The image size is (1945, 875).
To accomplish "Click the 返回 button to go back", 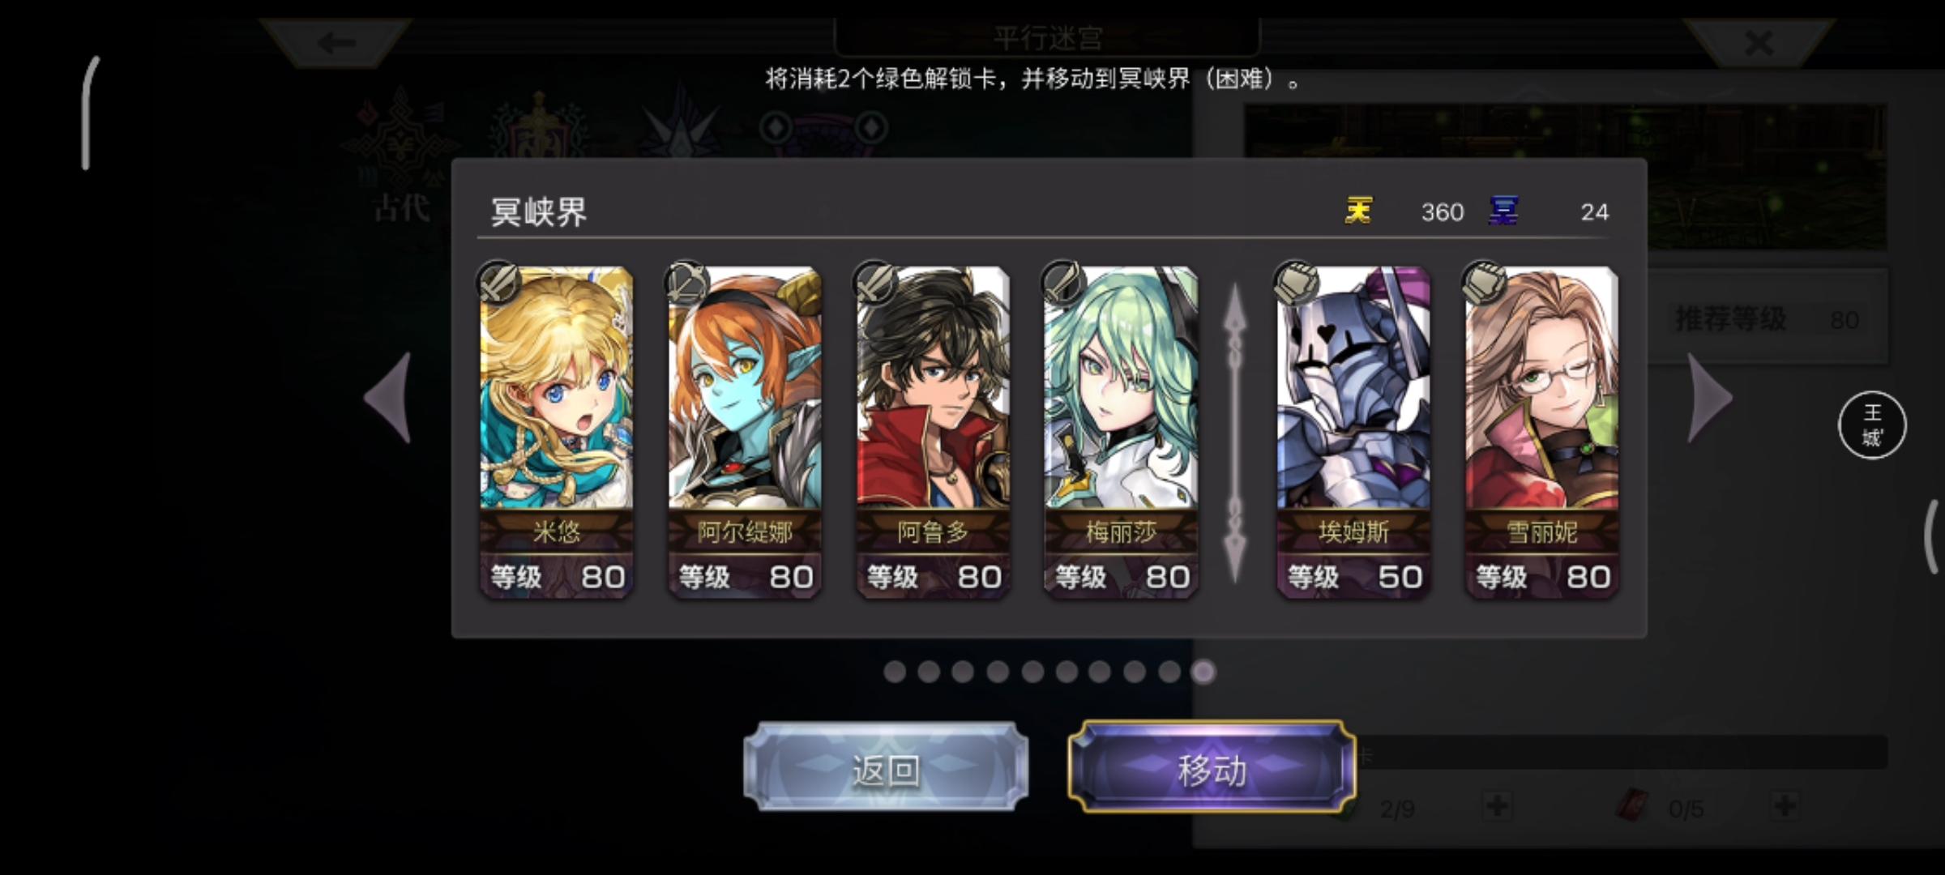I will point(886,768).
